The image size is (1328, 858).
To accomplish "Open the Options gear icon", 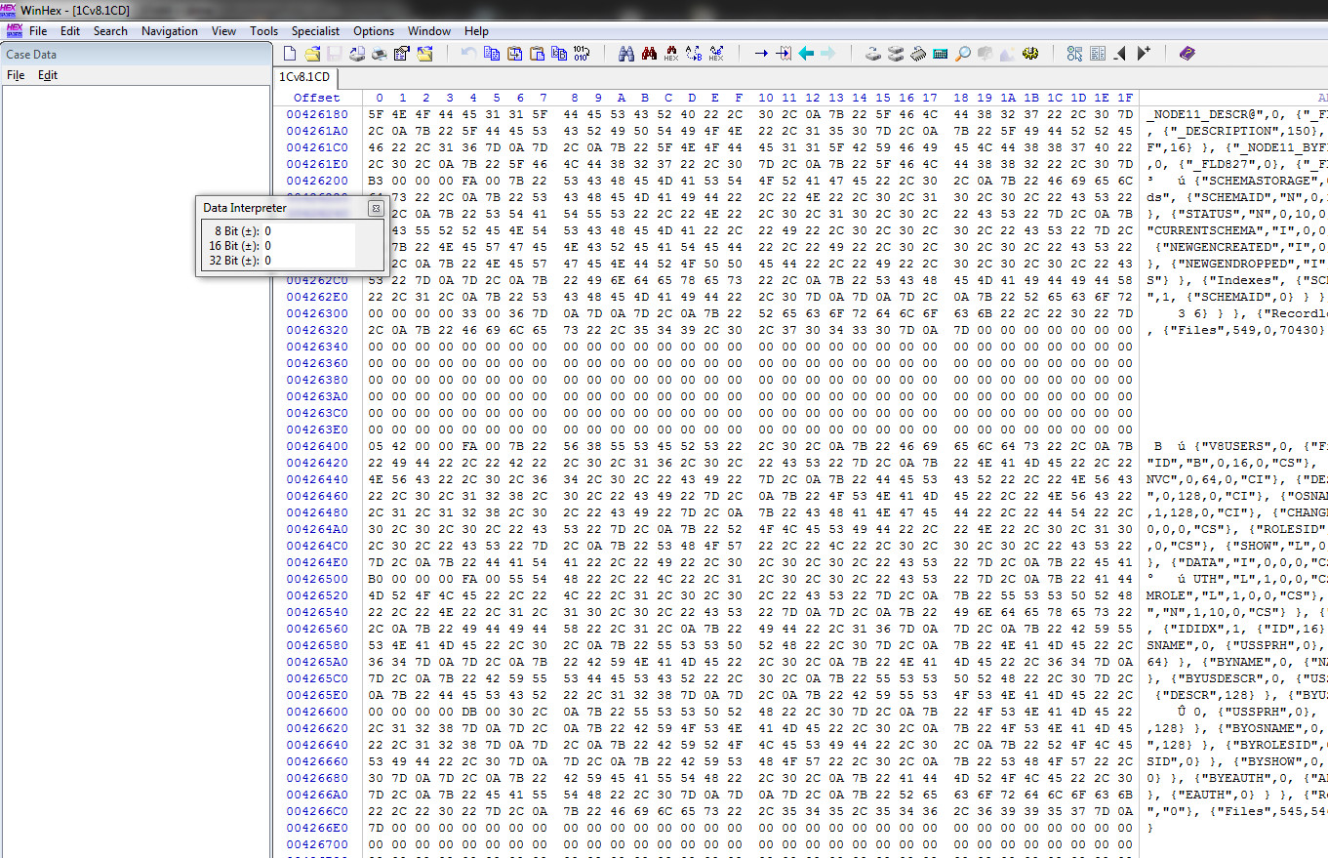I will (1030, 54).
